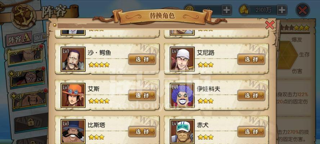The height and width of the screenshot is (144, 320).
Task: Add gold with plus next to 2101万
Action: click(282, 10)
